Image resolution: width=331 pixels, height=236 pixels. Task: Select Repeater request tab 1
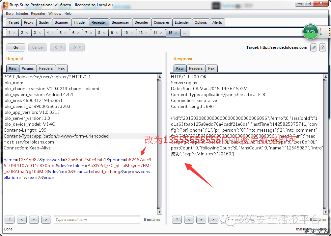click(10, 33)
